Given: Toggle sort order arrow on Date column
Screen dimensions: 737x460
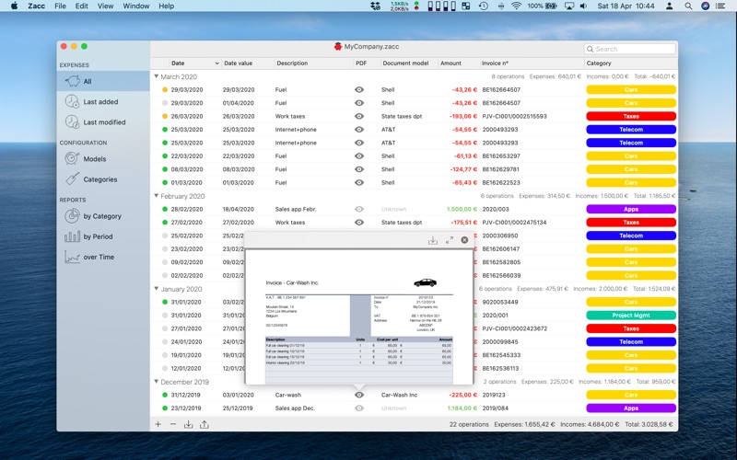Looking at the screenshot, I should pyautogui.click(x=216, y=63).
